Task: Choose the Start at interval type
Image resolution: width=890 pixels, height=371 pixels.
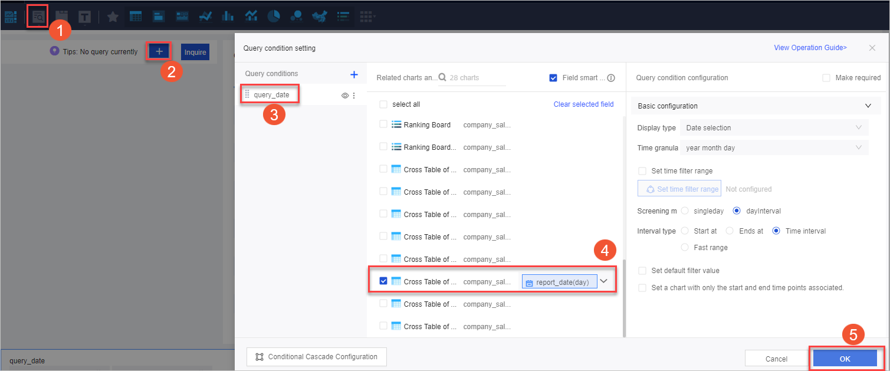Action: pos(685,231)
